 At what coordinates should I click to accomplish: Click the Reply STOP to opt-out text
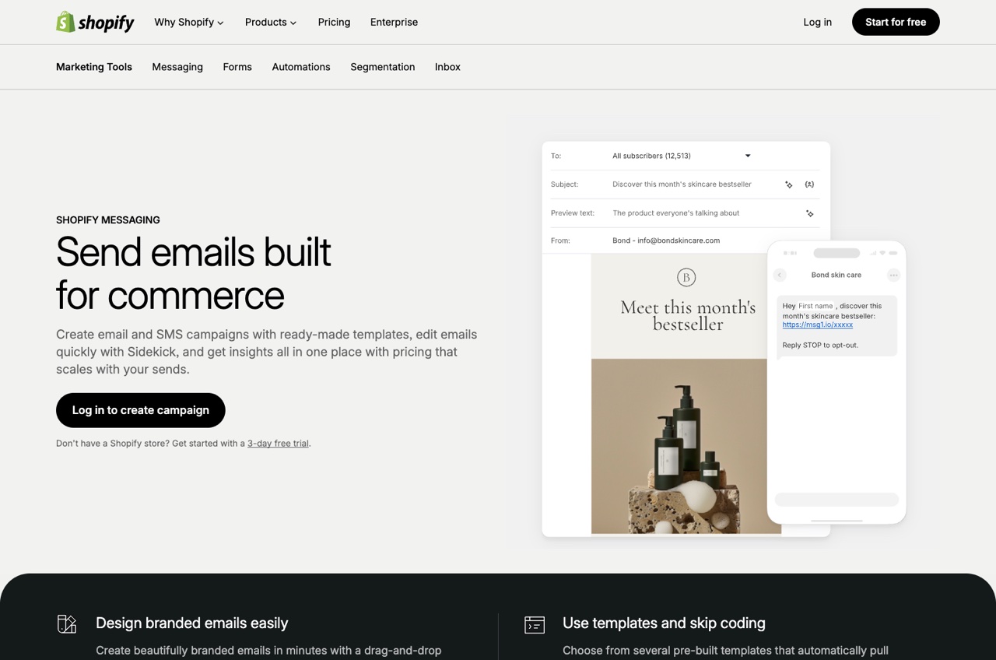click(820, 345)
